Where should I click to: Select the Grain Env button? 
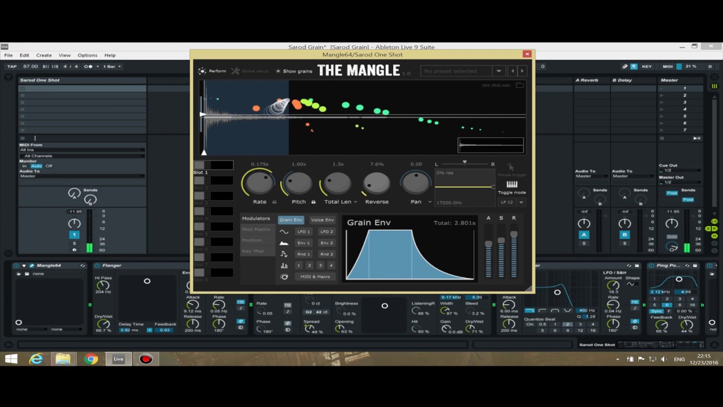click(291, 220)
